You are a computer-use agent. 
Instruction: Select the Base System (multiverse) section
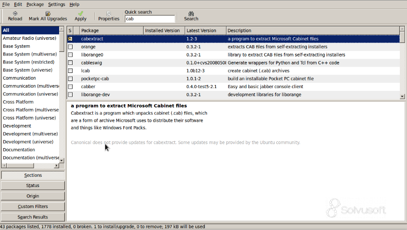click(x=30, y=54)
